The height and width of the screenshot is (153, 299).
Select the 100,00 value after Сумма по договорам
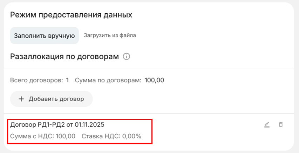coord(154,80)
